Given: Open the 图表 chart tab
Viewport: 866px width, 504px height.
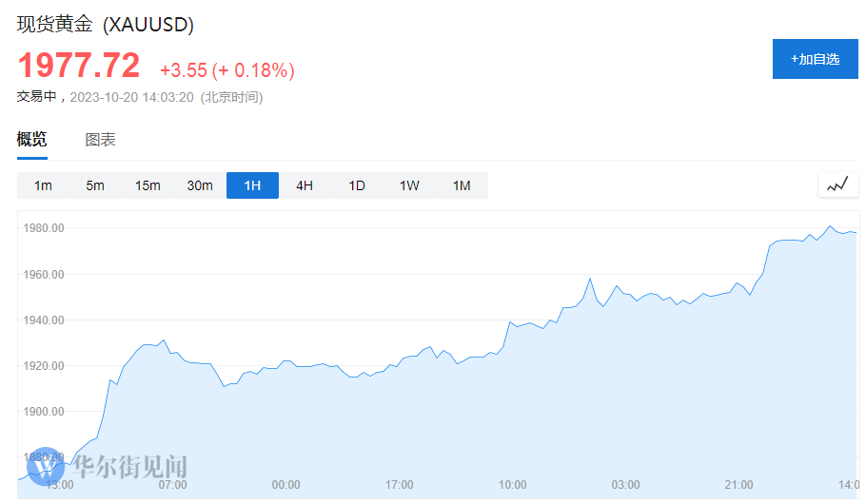Looking at the screenshot, I should tap(100, 140).
